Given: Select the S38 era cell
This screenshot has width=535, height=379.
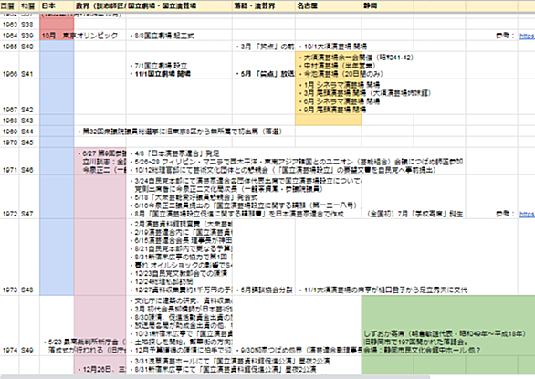Looking at the screenshot, I should click(29, 25).
